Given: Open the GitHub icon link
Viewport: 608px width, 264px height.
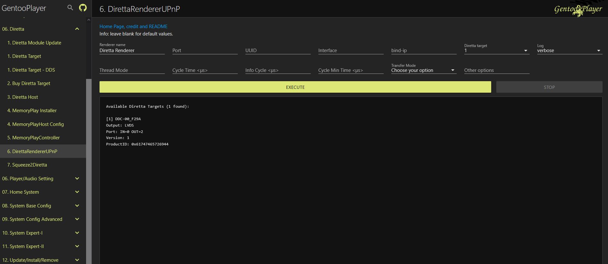Looking at the screenshot, I should click(x=83, y=8).
